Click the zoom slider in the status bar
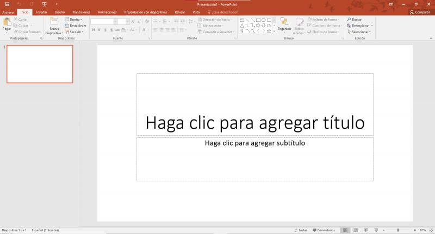This screenshot has height=234, width=435. (x=399, y=230)
